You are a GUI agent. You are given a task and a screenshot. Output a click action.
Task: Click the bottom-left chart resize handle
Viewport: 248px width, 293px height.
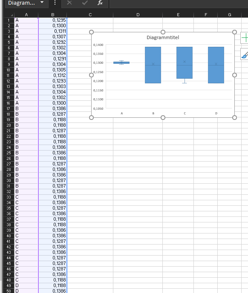point(92,117)
